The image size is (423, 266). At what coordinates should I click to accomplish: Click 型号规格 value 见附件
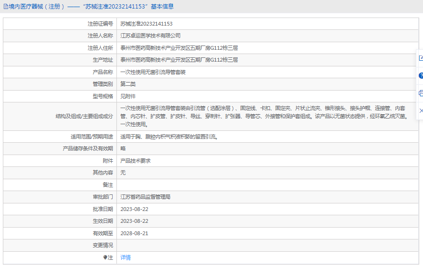(x=128, y=96)
